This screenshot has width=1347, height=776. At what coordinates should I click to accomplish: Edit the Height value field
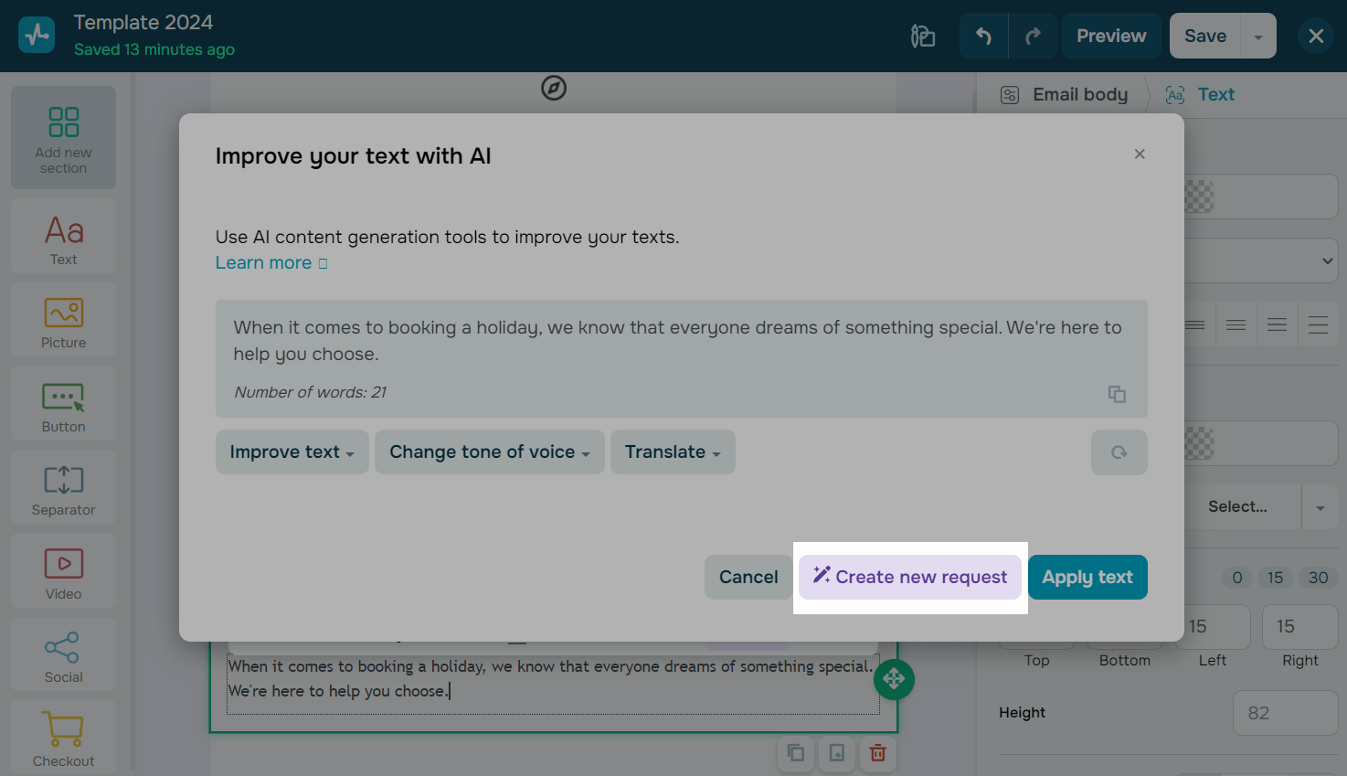(1286, 713)
